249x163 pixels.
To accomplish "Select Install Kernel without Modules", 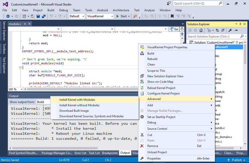I will point(94,105).
